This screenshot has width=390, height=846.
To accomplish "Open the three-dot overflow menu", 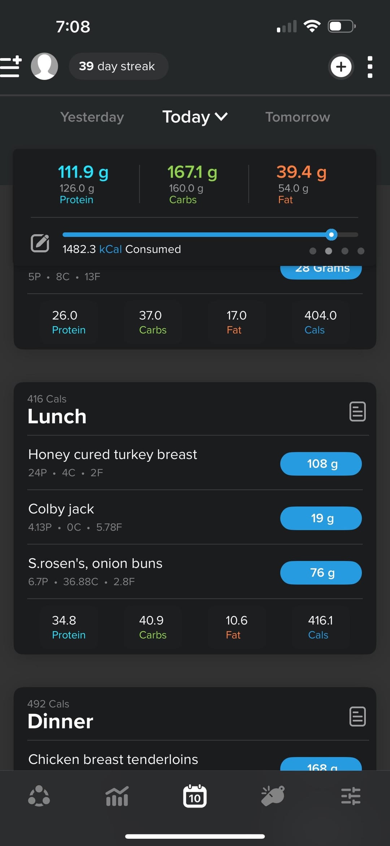I will point(369,67).
